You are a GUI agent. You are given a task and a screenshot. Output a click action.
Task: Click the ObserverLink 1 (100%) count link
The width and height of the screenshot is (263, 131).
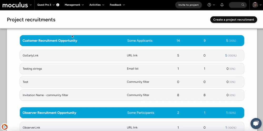[x=226, y=128]
